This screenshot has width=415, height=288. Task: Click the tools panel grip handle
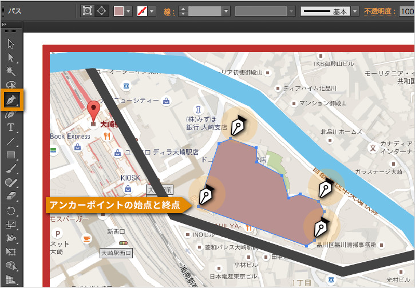click(x=10, y=31)
